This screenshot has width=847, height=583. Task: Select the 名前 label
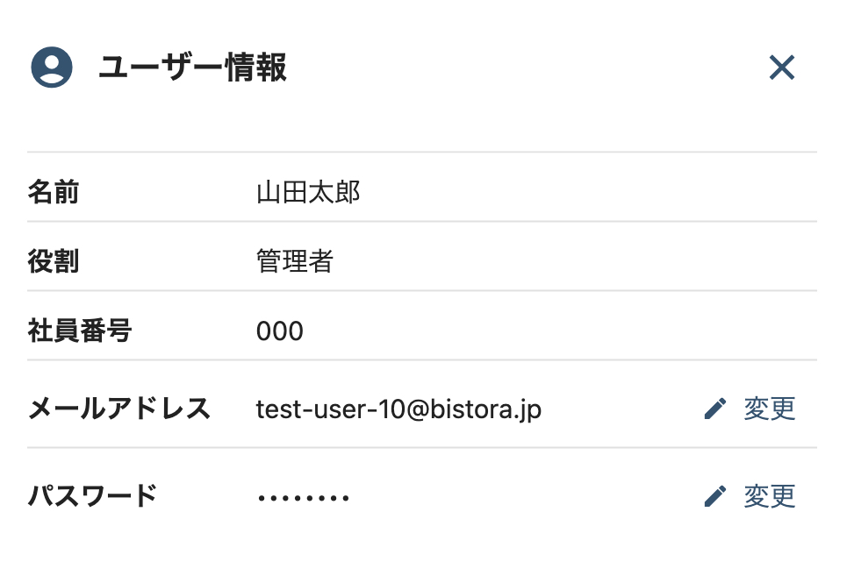pyautogui.click(x=54, y=192)
